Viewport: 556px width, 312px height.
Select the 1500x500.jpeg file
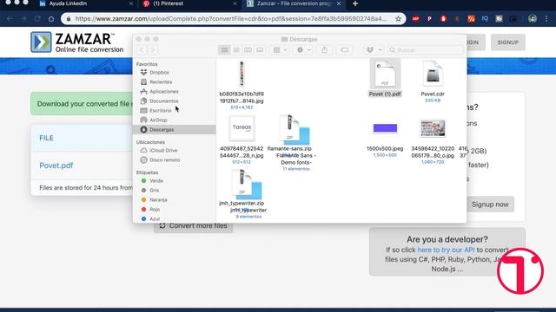(385, 139)
